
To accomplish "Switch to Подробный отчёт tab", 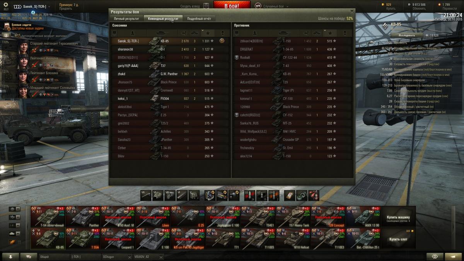I will coord(199,19).
